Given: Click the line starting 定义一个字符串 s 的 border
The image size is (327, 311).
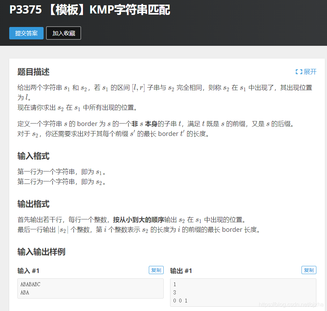Looking at the screenshot, I should pyautogui.click(x=156, y=124).
